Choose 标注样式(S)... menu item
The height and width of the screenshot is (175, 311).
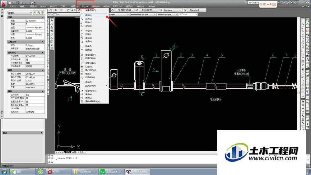(x=94, y=90)
